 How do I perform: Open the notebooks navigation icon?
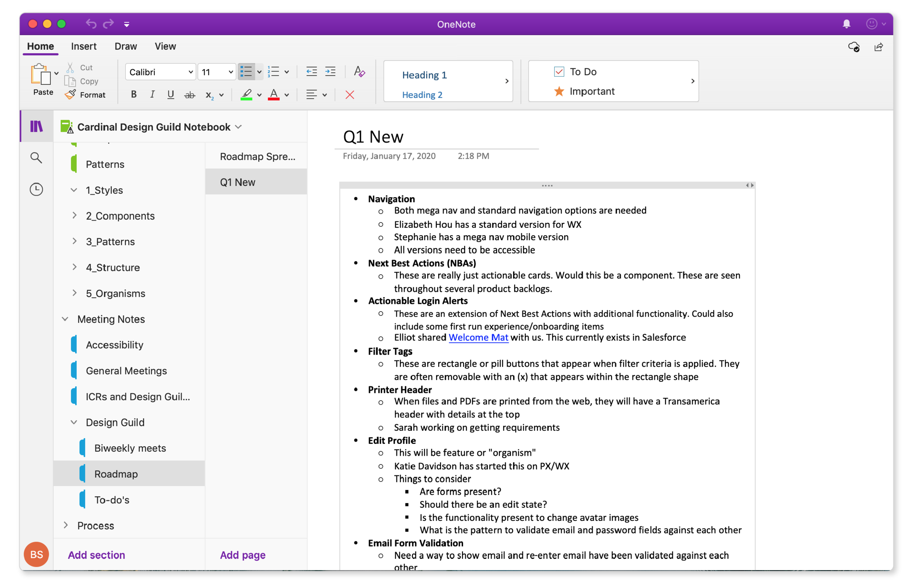(37, 126)
